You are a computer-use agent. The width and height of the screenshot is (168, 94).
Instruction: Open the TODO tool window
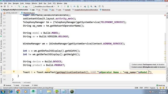[35, 85]
